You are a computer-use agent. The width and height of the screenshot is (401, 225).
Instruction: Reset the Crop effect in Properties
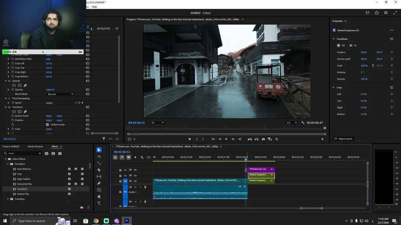pos(392,87)
